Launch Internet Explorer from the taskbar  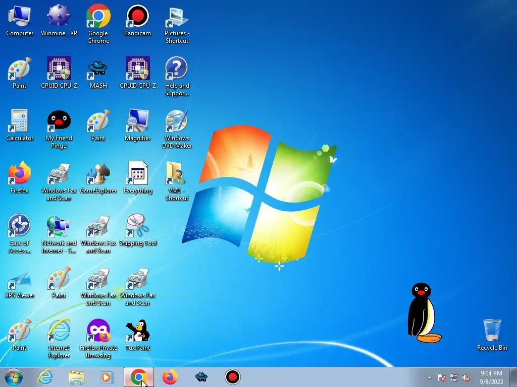point(45,377)
